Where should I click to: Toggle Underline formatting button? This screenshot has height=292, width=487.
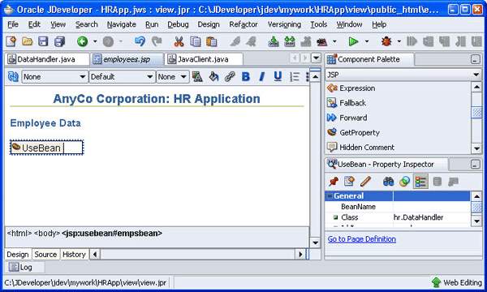[x=278, y=76]
